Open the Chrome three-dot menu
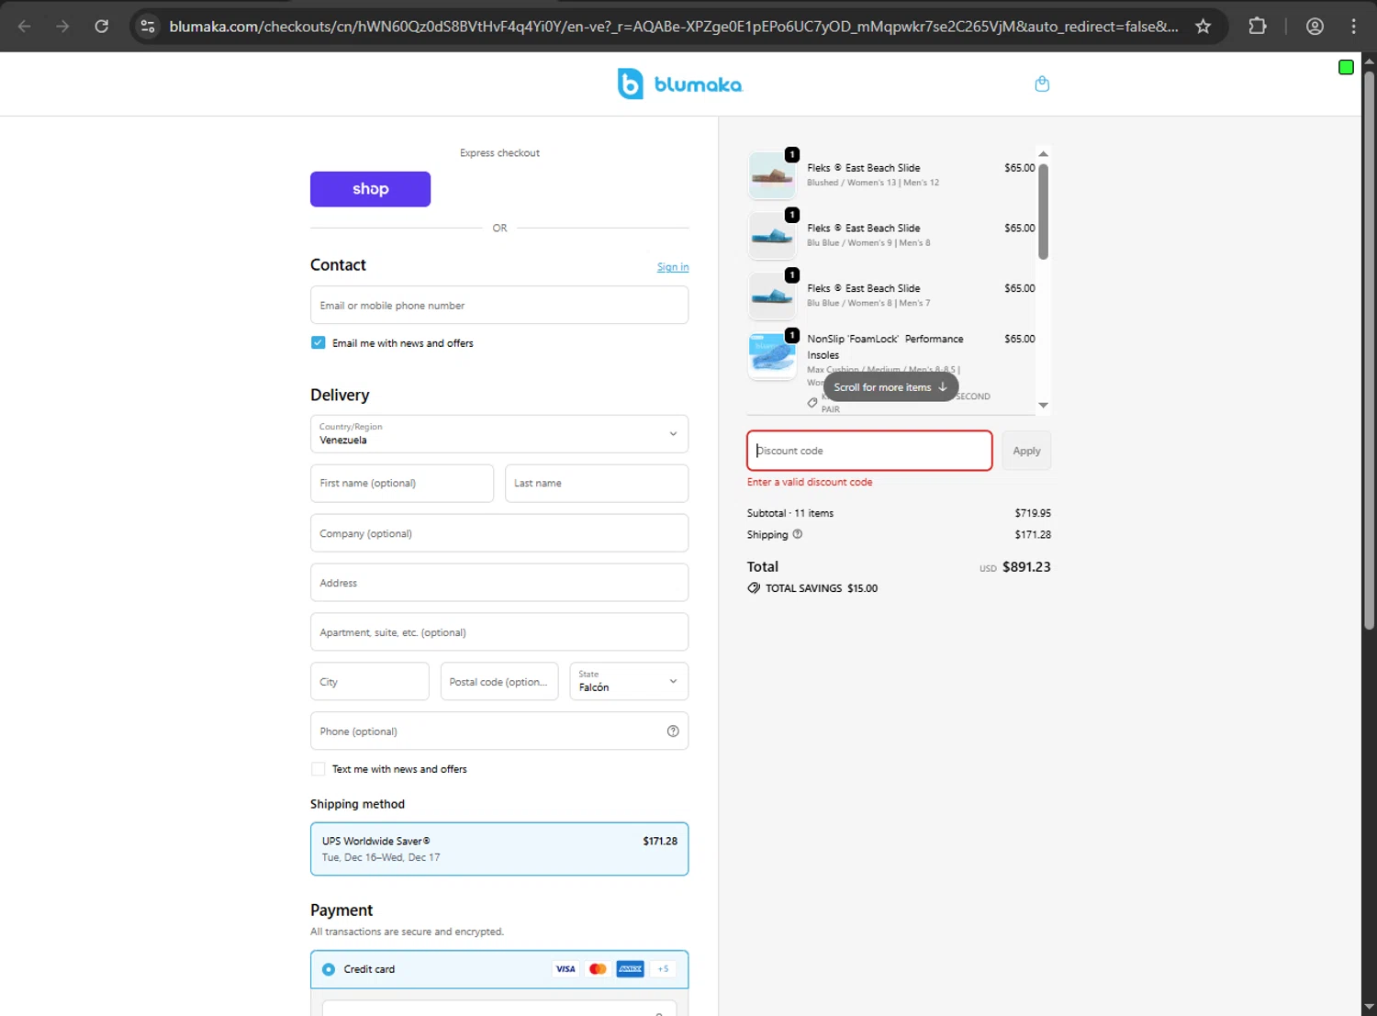 (x=1353, y=26)
